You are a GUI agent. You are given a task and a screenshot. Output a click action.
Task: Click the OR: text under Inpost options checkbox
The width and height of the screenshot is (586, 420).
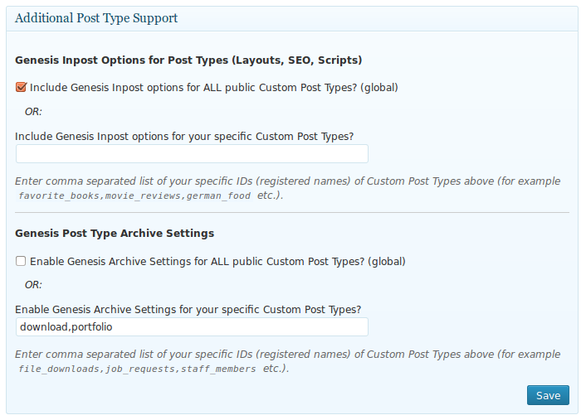tap(33, 112)
